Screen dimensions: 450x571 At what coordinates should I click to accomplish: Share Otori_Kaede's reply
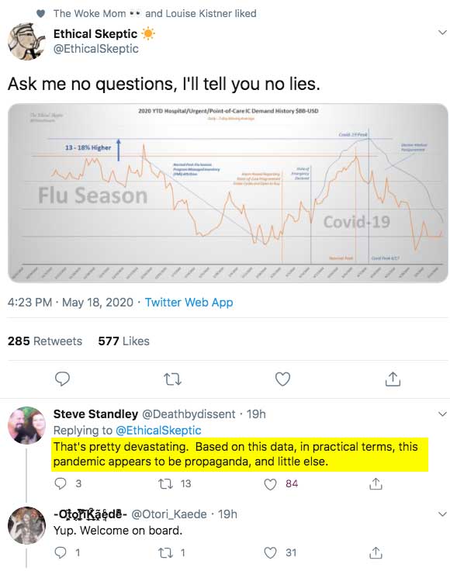(x=376, y=553)
